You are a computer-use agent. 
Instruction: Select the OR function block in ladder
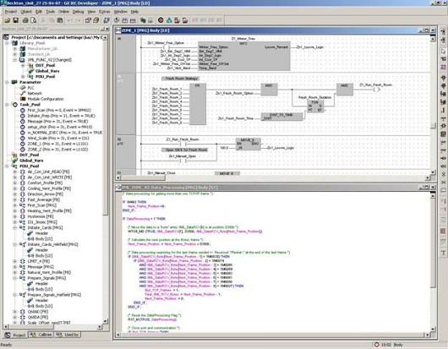[x=198, y=104]
